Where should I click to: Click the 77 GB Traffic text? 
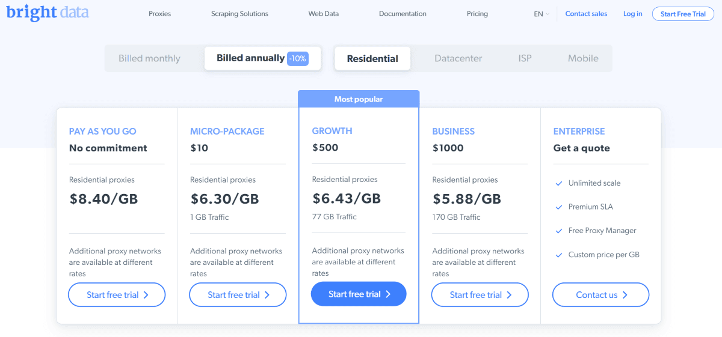point(335,216)
